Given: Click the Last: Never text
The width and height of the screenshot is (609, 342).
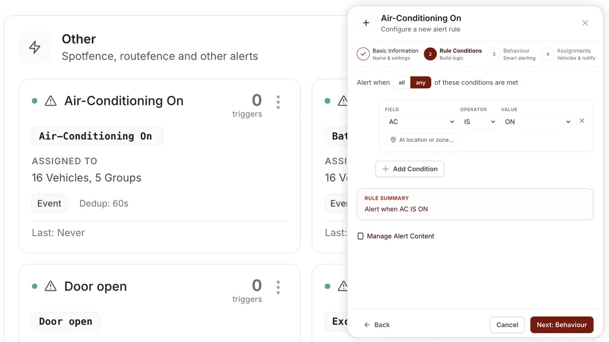Looking at the screenshot, I should pos(58,233).
